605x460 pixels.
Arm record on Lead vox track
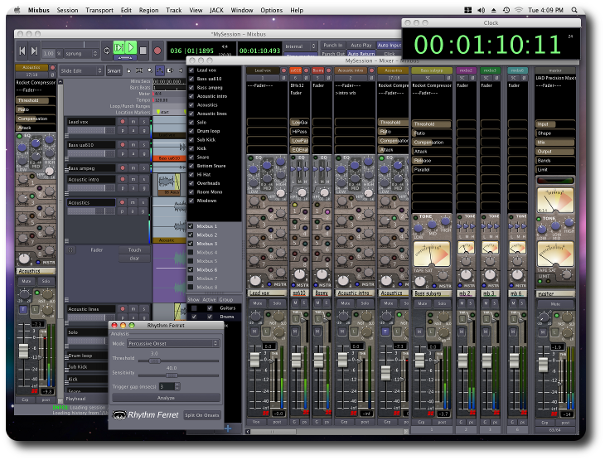pyautogui.click(x=123, y=122)
